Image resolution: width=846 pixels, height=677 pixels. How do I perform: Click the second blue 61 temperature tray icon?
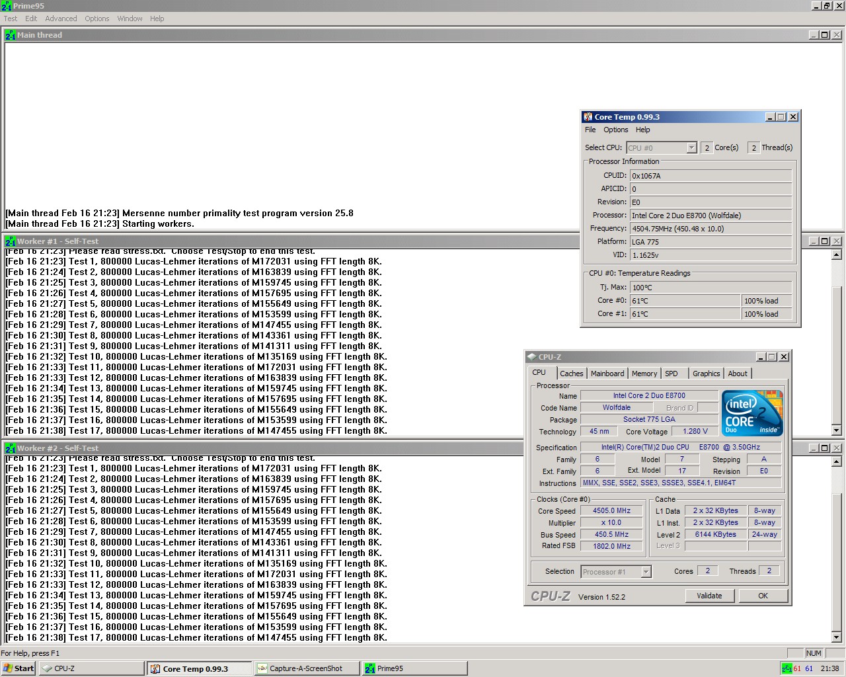tap(809, 668)
